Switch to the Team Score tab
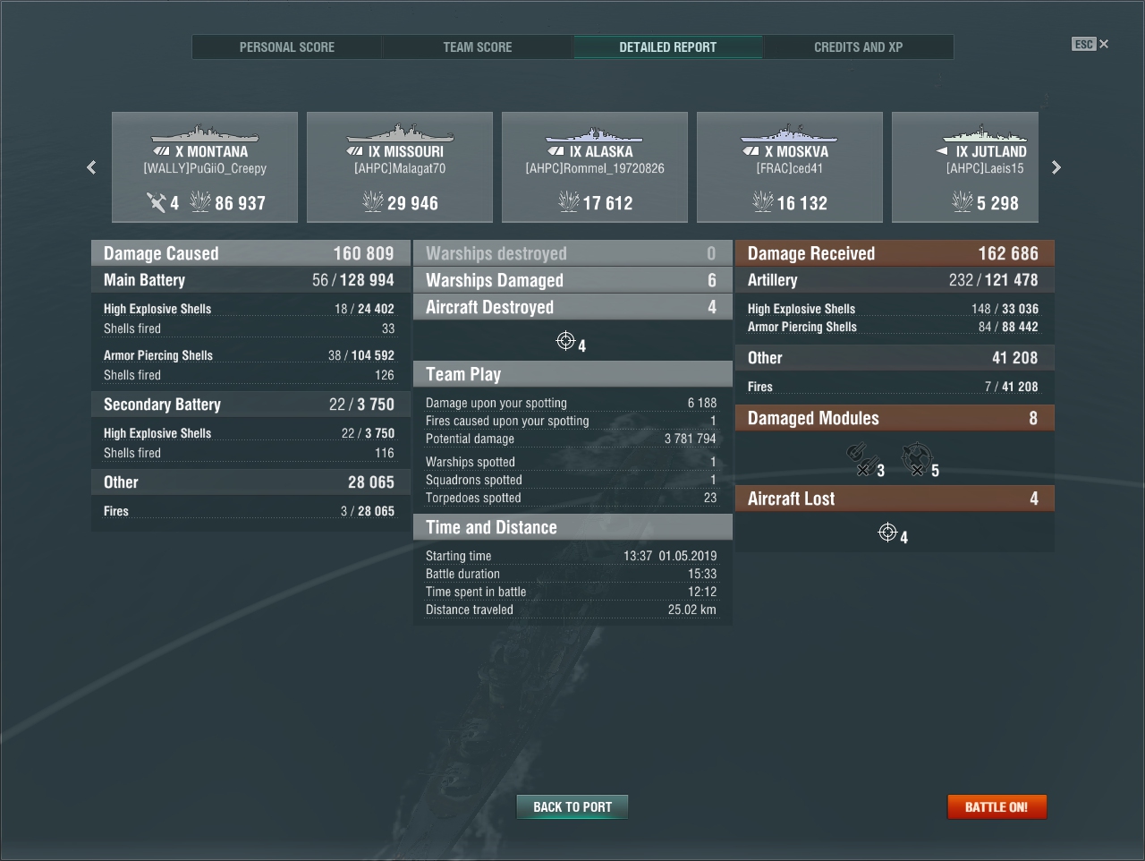This screenshot has height=861, width=1145. click(478, 47)
